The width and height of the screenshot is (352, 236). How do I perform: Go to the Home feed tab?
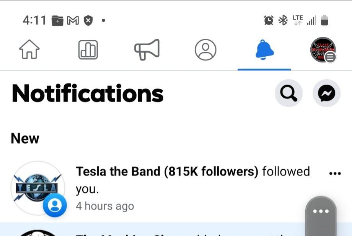[29, 50]
